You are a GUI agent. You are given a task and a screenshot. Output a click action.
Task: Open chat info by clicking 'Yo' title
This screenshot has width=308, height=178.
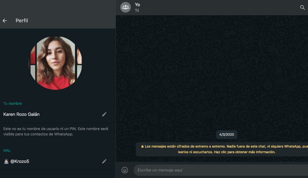click(137, 5)
